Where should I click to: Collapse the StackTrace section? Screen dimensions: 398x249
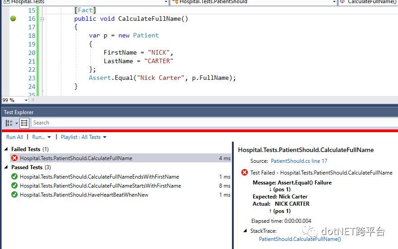point(245,231)
